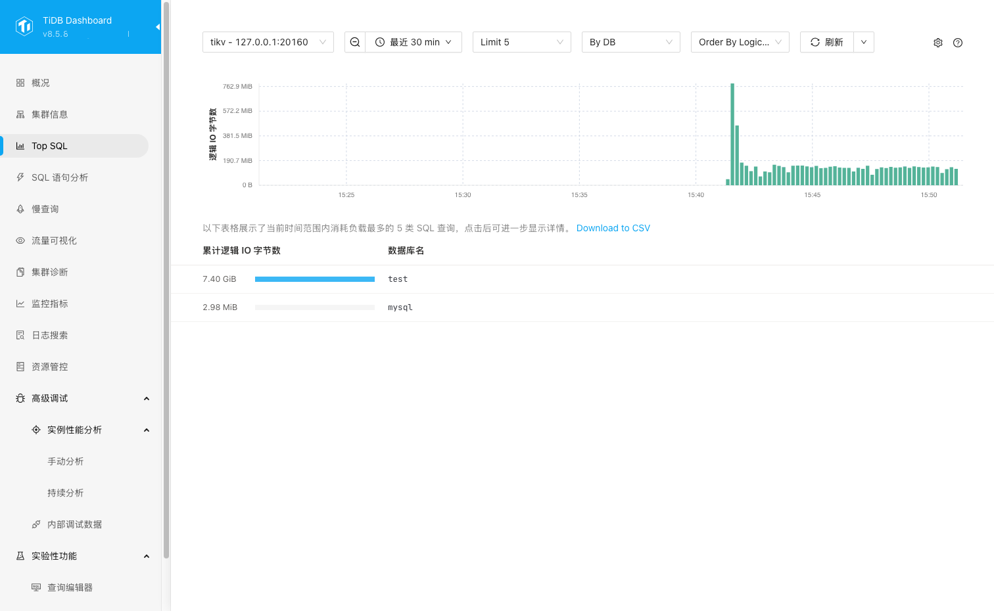Open Top SQL settings via the gear icon

click(x=937, y=42)
